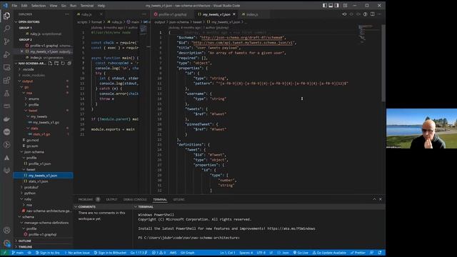
Task: Open the File menu
Action: [14, 6]
